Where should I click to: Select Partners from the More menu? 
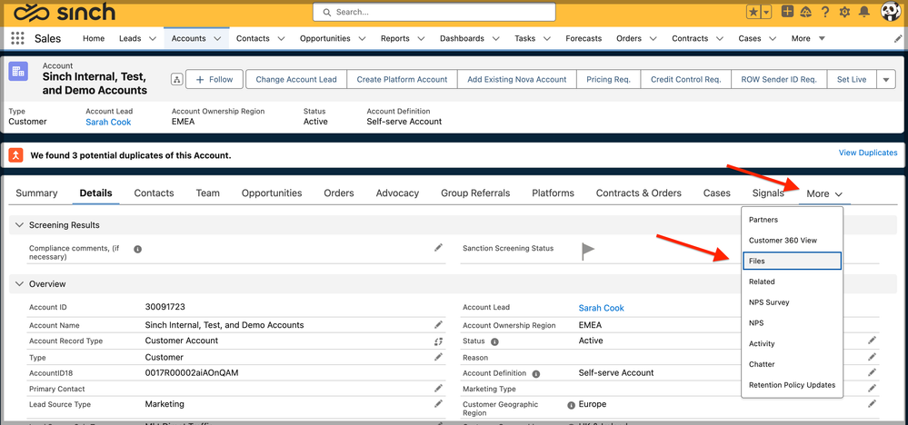coord(792,220)
